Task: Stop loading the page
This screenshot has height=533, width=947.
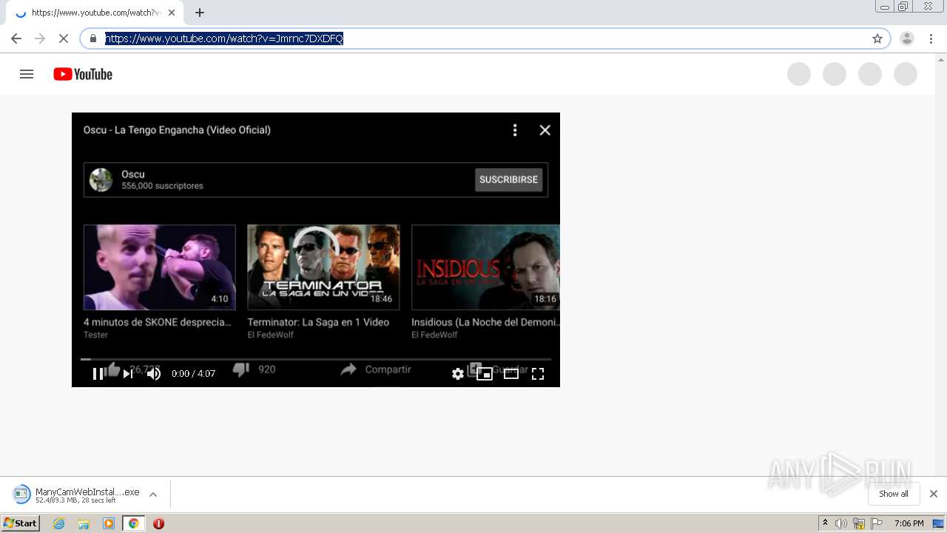Action: [x=64, y=38]
